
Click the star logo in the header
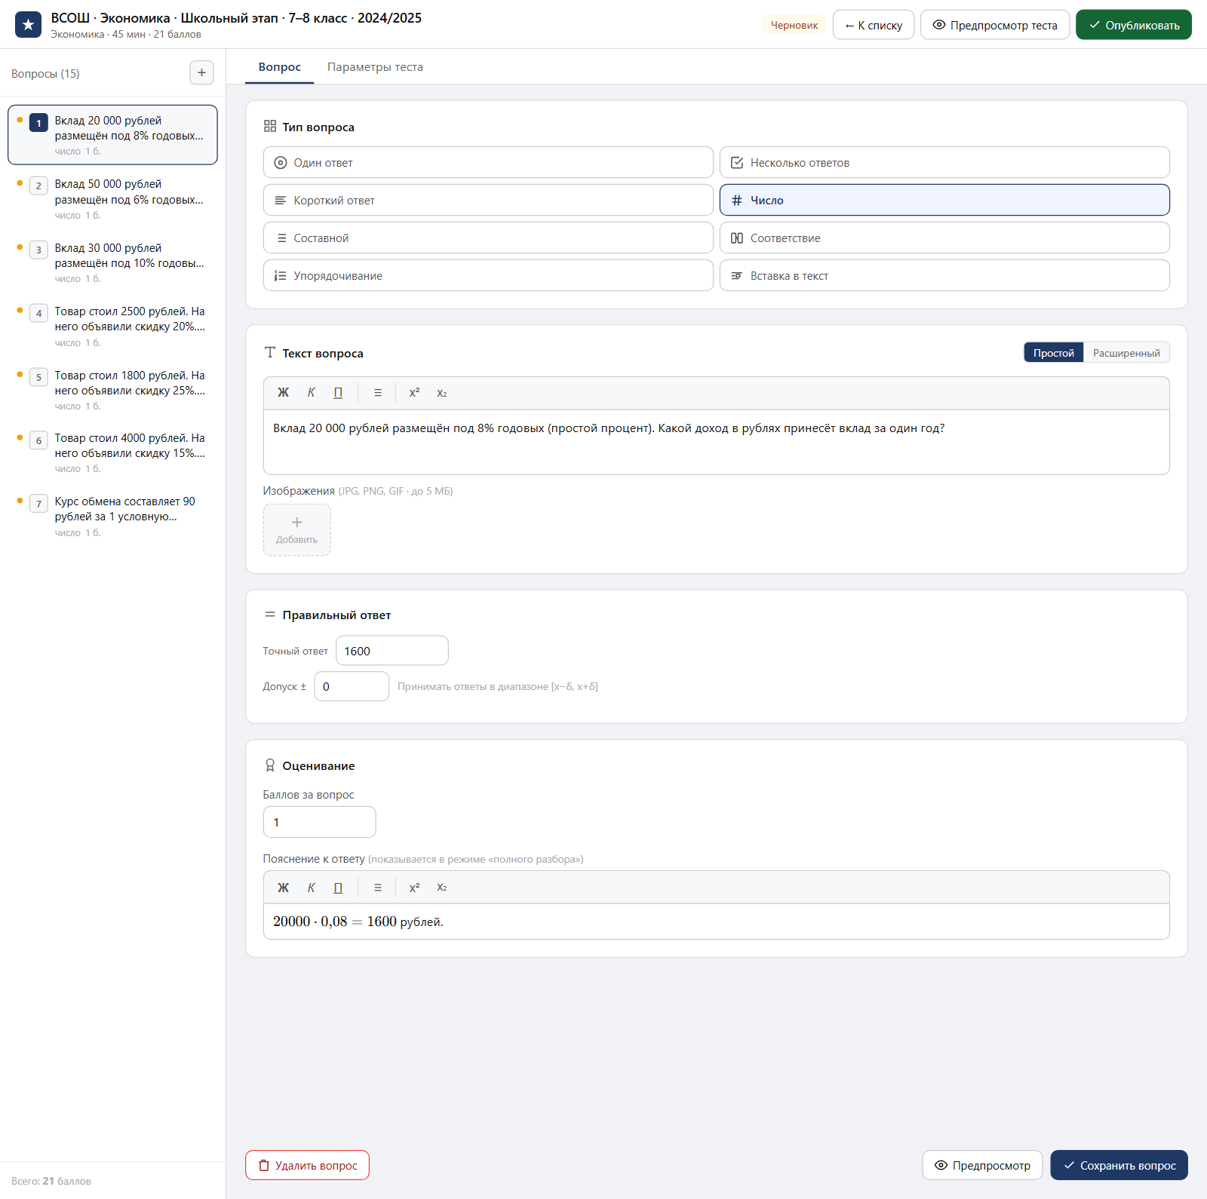[x=28, y=25]
